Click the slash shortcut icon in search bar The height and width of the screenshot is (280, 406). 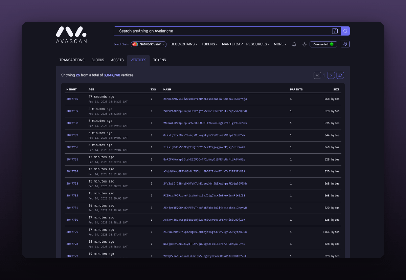pos(335,31)
